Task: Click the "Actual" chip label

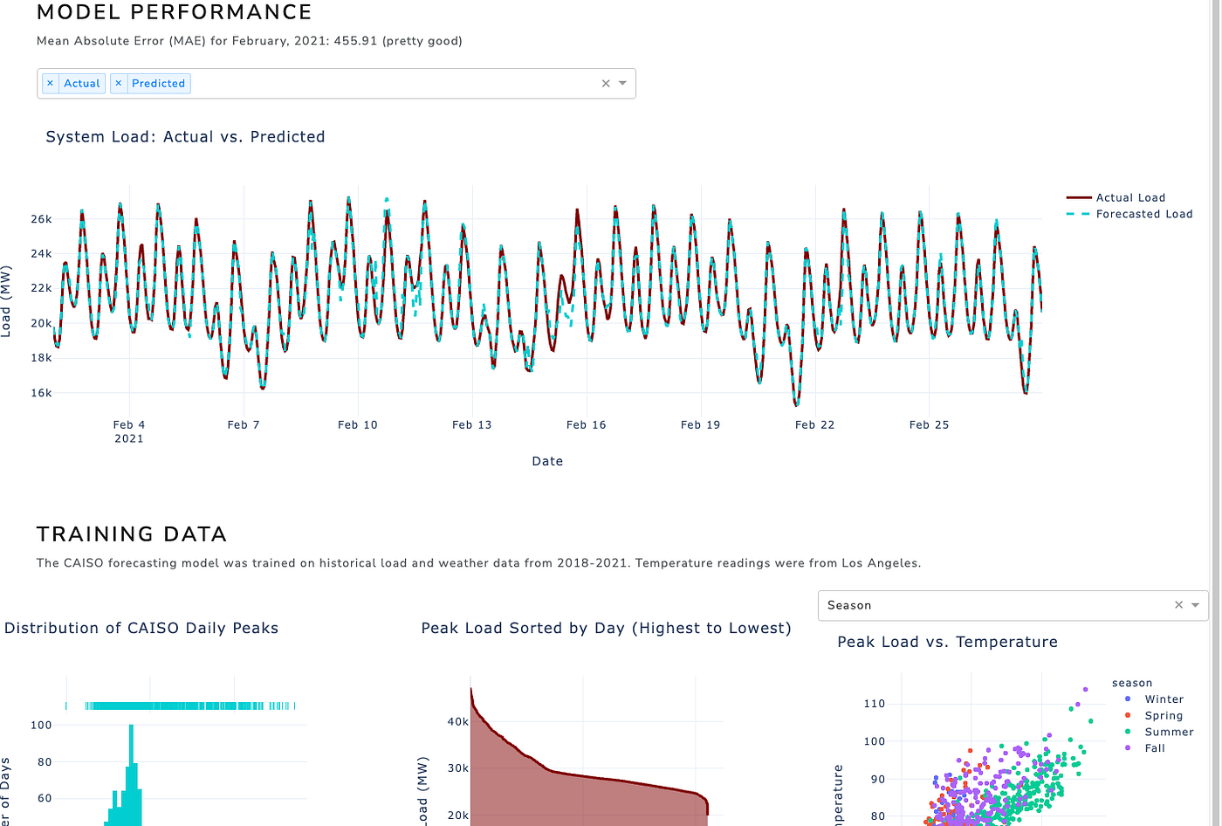Action: click(x=81, y=83)
